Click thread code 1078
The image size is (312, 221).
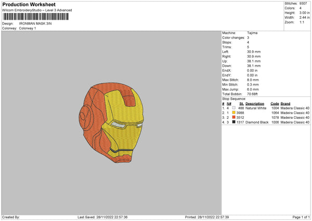tap(275, 117)
